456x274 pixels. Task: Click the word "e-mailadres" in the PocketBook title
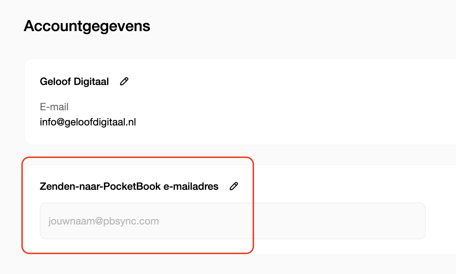click(x=191, y=187)
